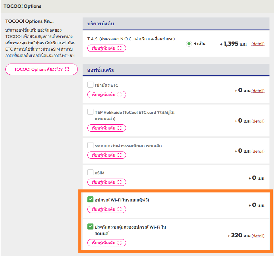
Task: Click เรียนรู้เพิ่มเติม under TEP Hokkaido
Action: (107, 128)
